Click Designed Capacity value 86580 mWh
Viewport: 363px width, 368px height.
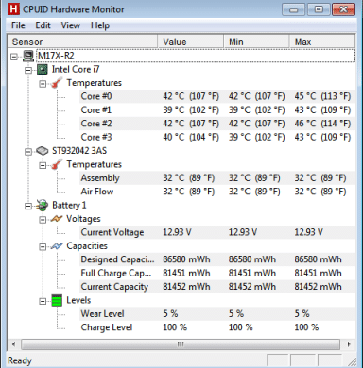coord(186,259)
